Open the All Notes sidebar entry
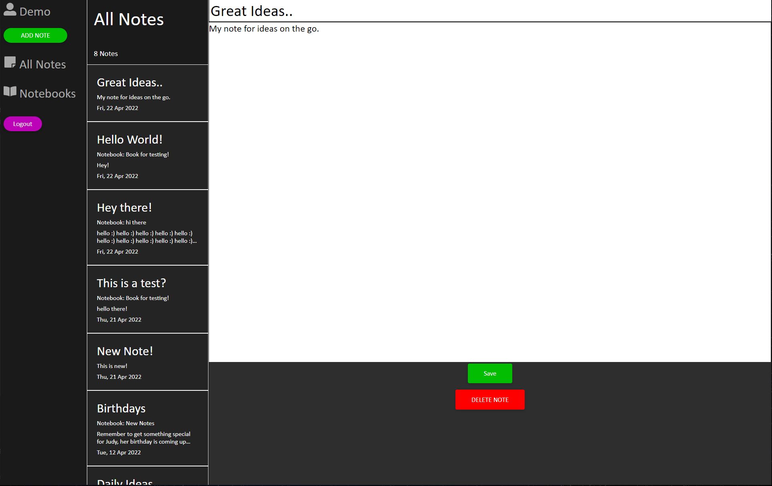This screenshot has height=486, width=772. [x=43, y=64]
